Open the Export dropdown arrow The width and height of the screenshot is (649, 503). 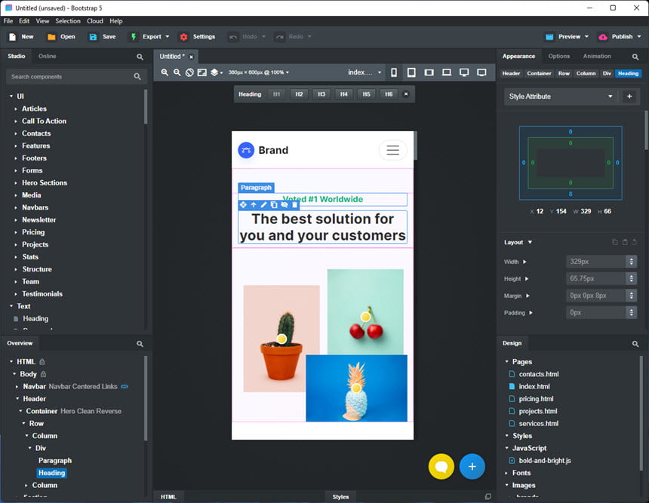tap(168, 37)
